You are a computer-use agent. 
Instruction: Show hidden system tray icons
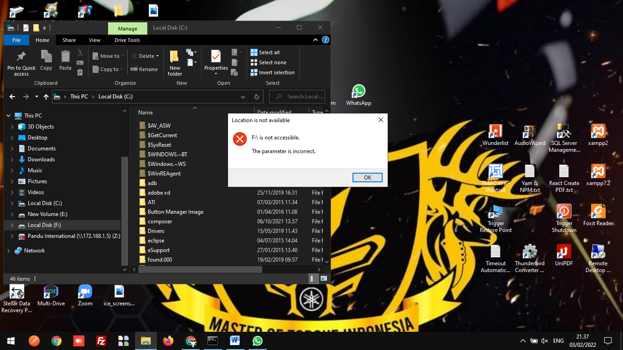[x=523, y=340]
